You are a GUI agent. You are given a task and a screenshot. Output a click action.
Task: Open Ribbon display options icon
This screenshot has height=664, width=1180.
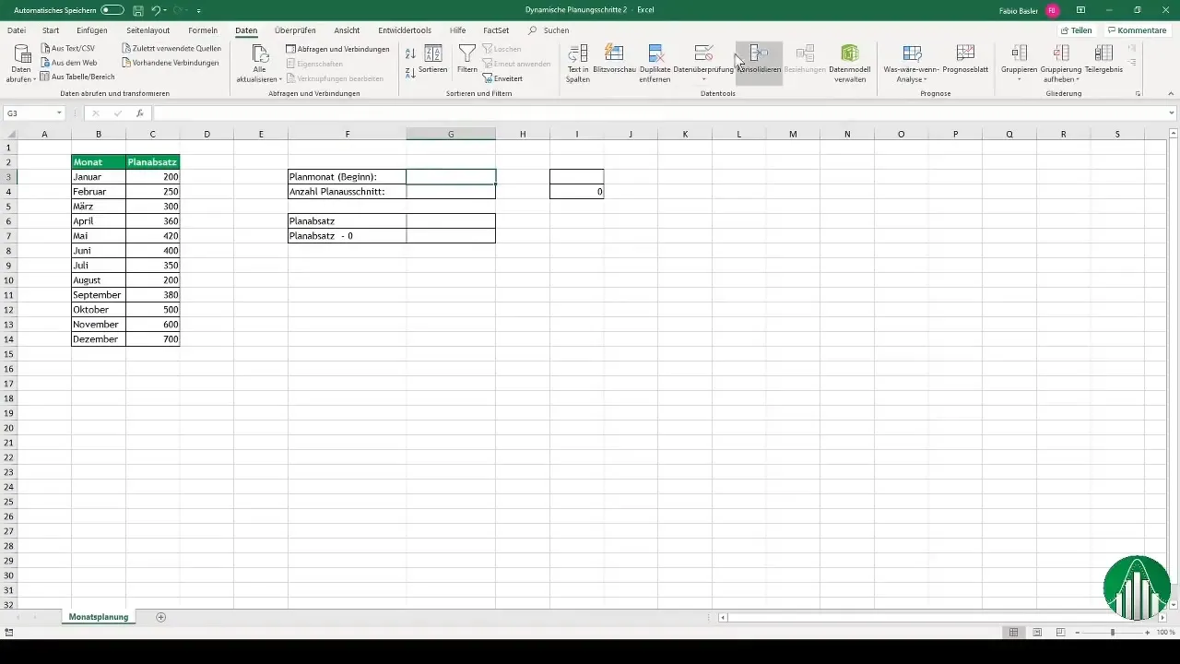(x=1080, y=10)
